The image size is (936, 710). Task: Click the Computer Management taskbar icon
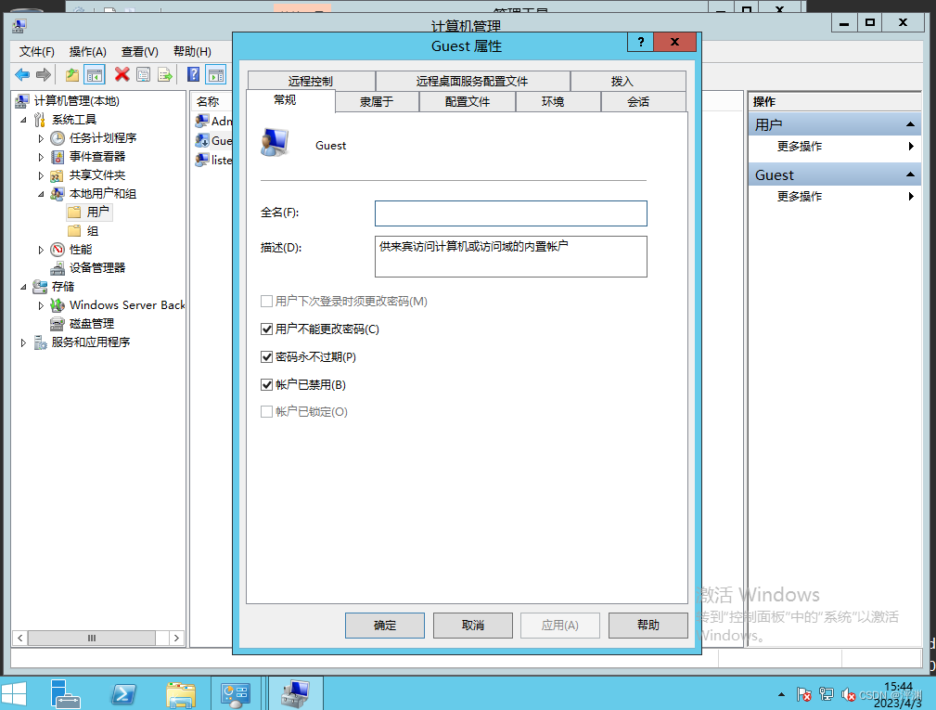296,694
